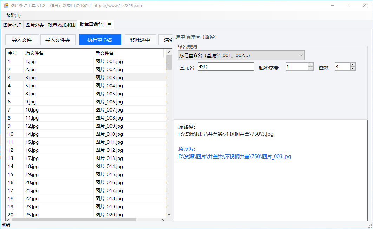The width and height of the screenshot is (373, 229).
Task: Click the 原文件名 column header
Action: (x=58, y=53)
